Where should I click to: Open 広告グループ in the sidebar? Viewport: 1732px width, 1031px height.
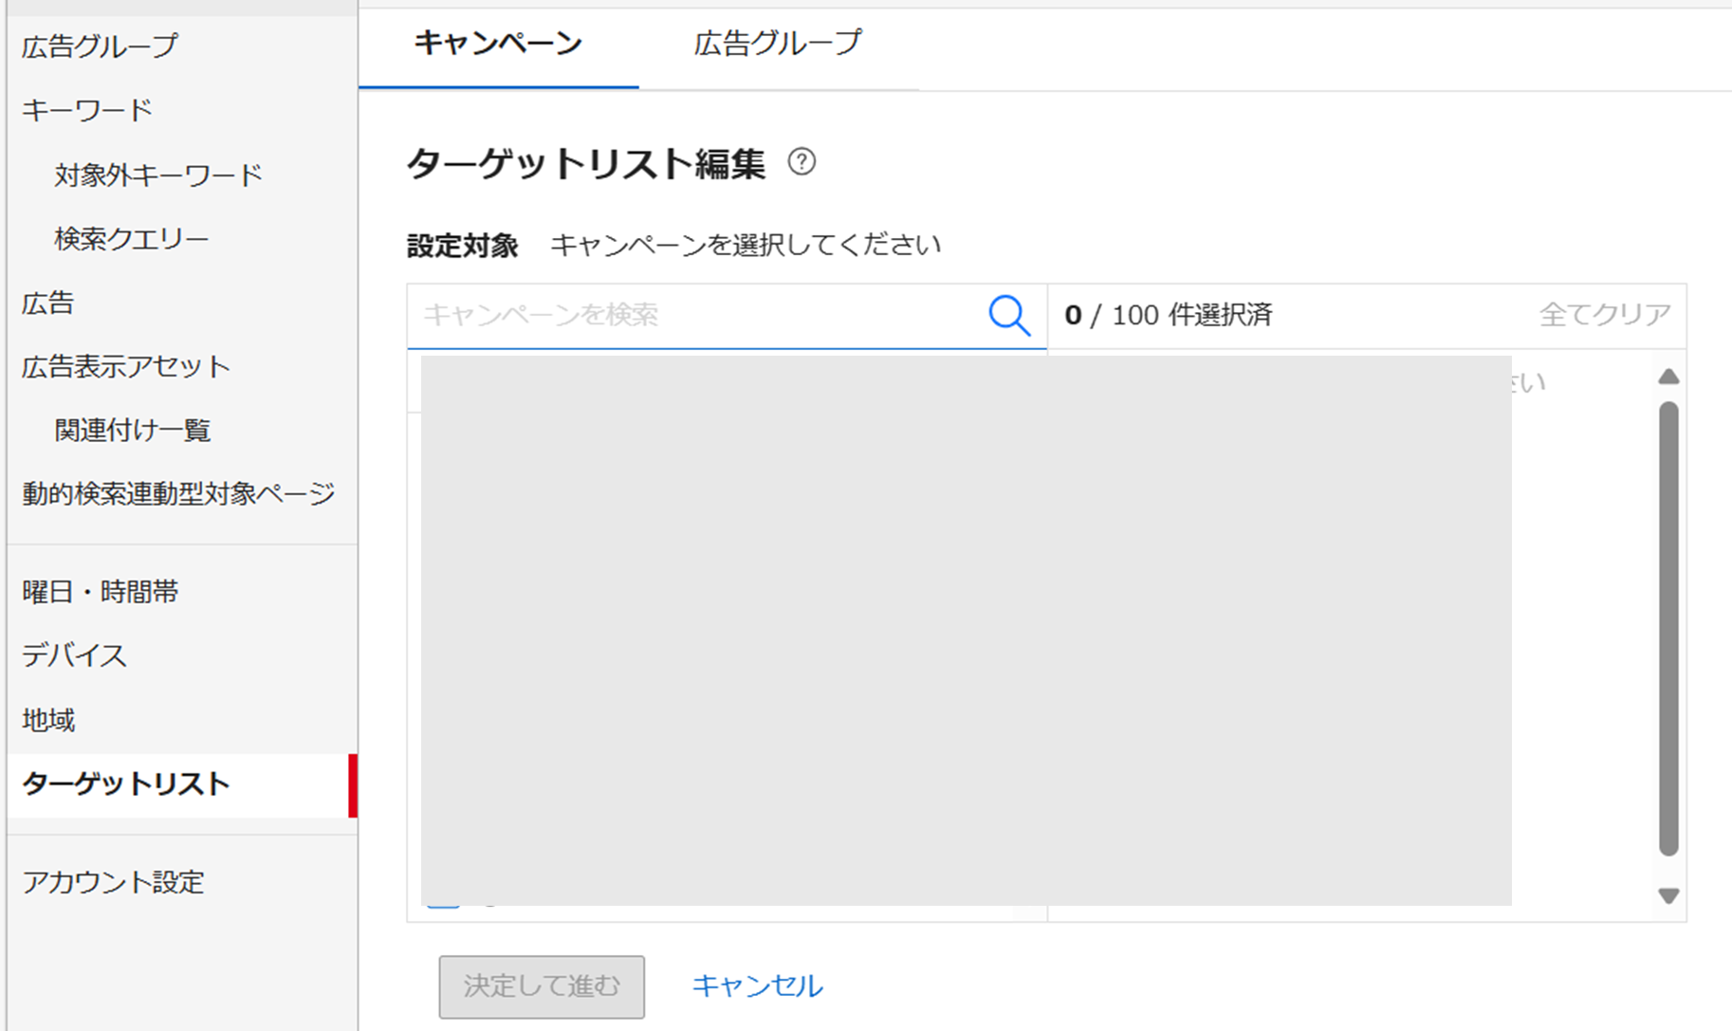[x=100, y=46]
